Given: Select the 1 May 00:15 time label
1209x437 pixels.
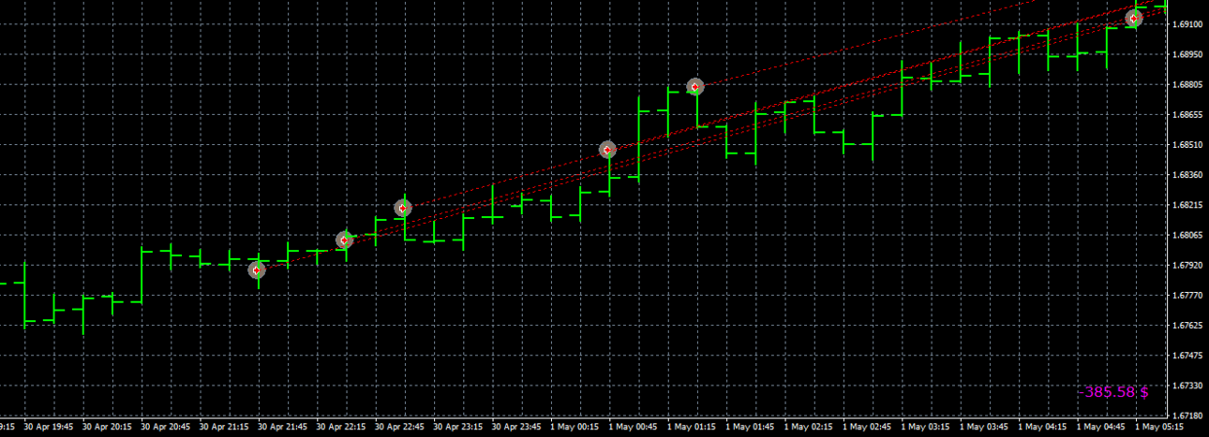Looking at the screenshot, I should tap(575, 427).
